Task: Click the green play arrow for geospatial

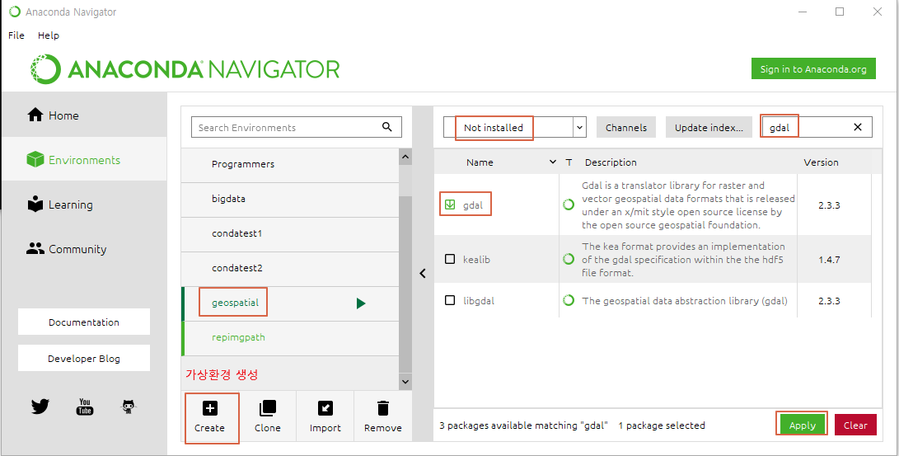Action: point(361,303)
